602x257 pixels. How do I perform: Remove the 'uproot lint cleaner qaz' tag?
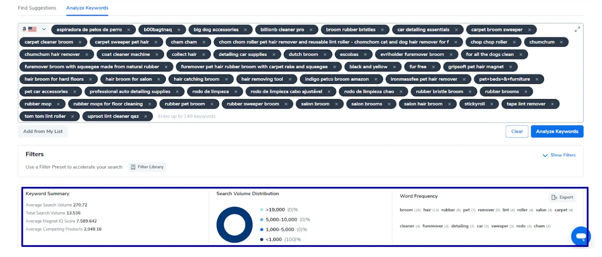click(x=146, y=117)
